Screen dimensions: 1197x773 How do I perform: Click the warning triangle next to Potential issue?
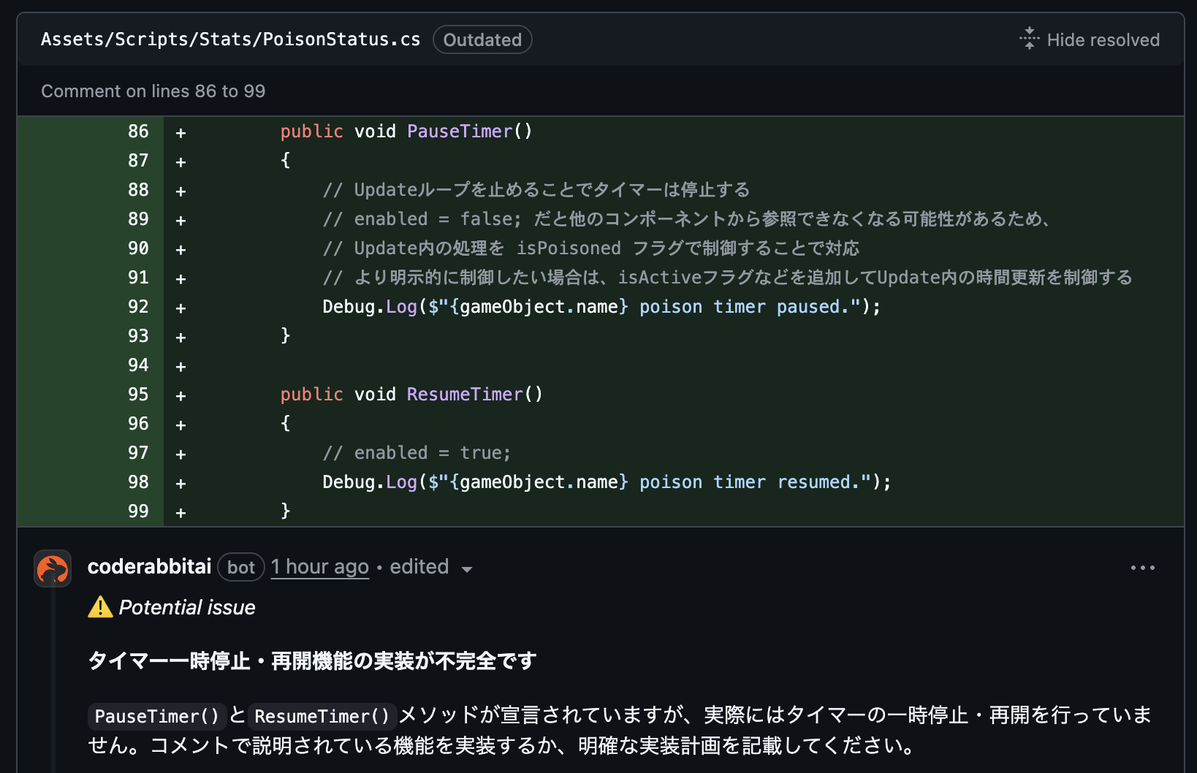point(100,606)
